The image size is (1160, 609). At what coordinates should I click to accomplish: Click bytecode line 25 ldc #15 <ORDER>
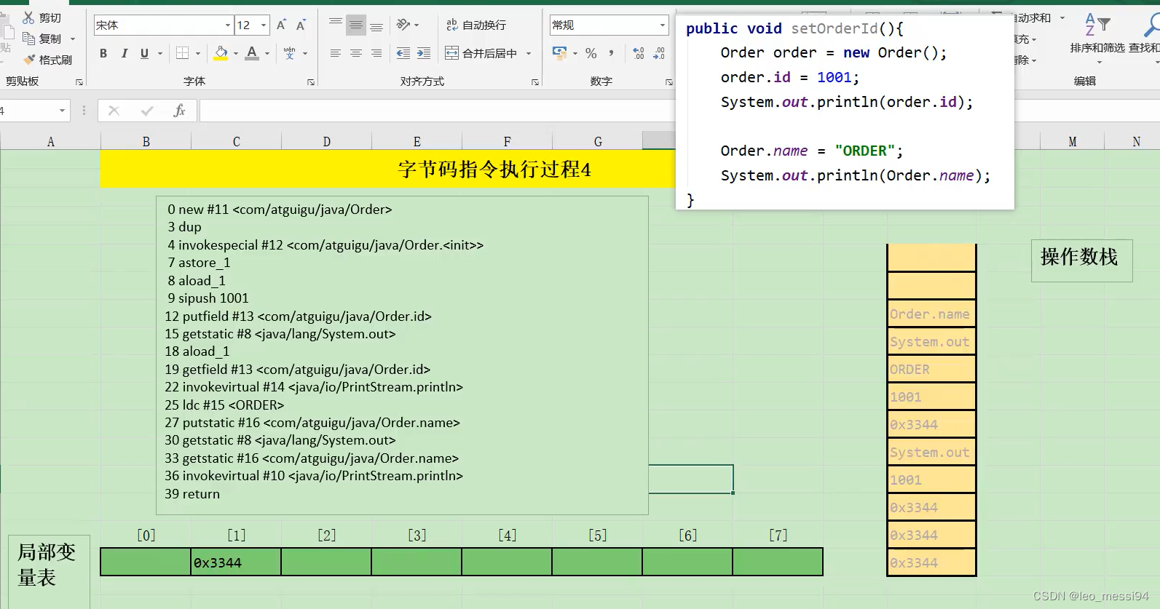coord(224,405)
